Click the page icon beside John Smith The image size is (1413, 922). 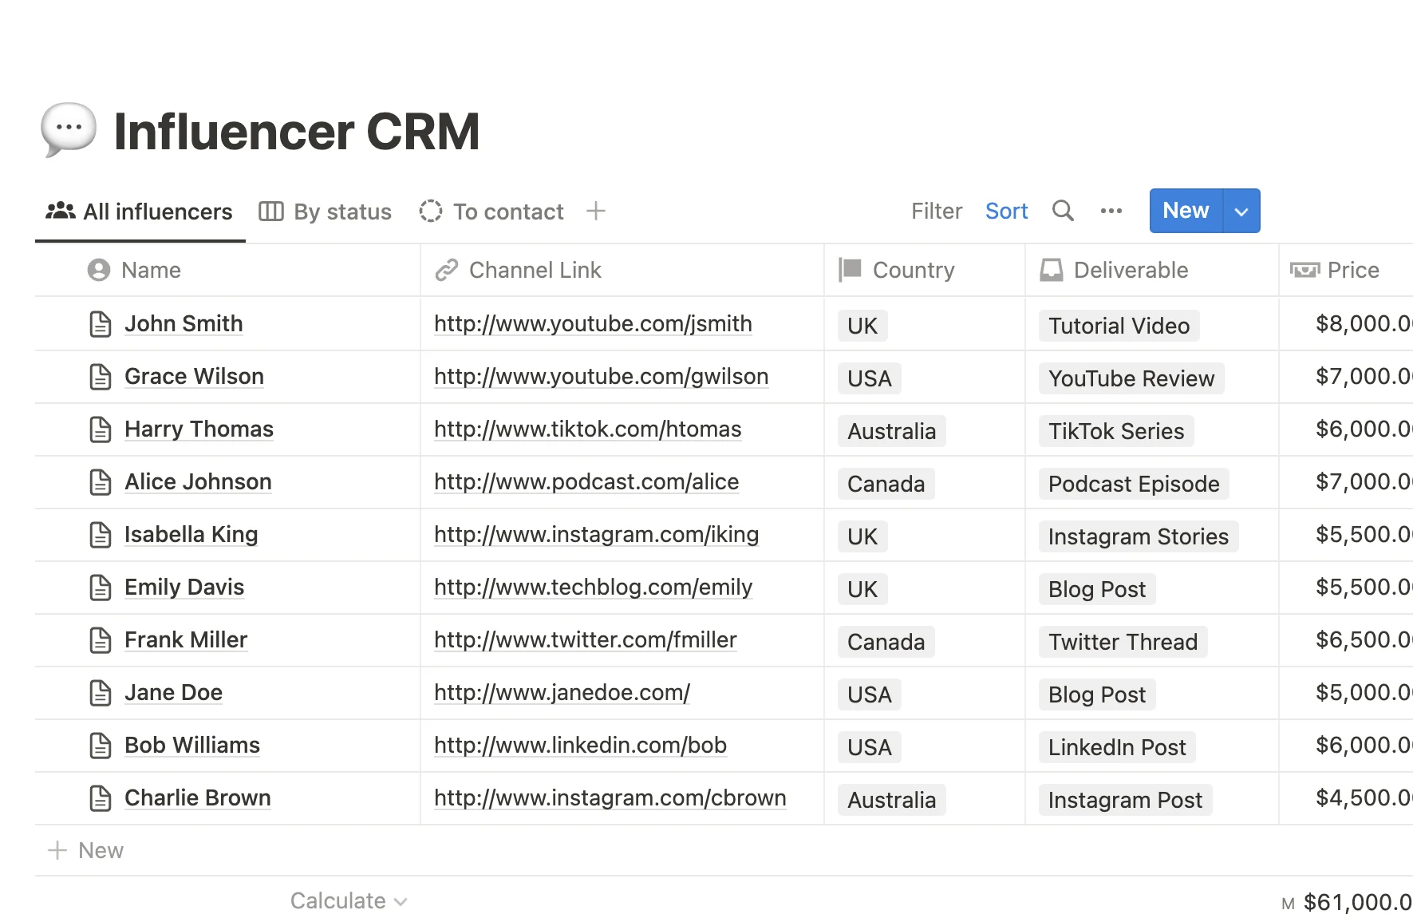tap(99, 324)
